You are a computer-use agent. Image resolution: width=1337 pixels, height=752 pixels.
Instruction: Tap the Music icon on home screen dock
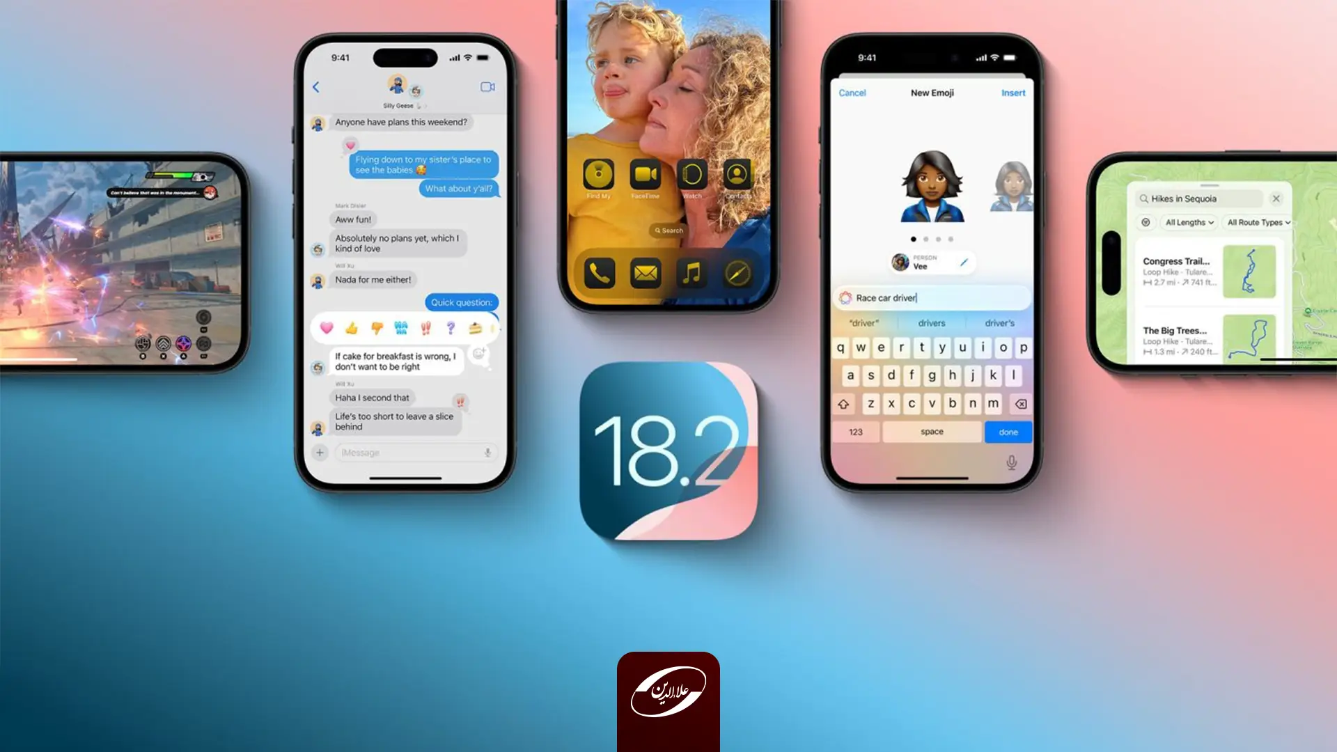coord(692,274)
